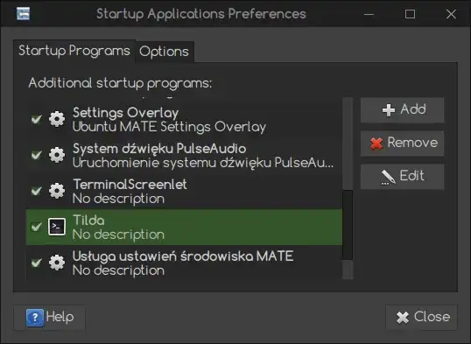Select the Startup Programs tab
This screenshot has width=471, height=344.
coord(74,51)
